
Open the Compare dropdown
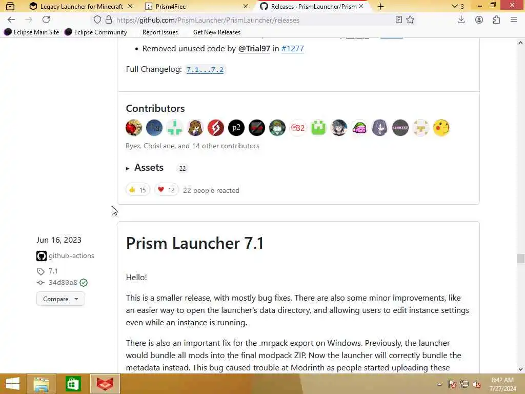click(x=60, y=299)
